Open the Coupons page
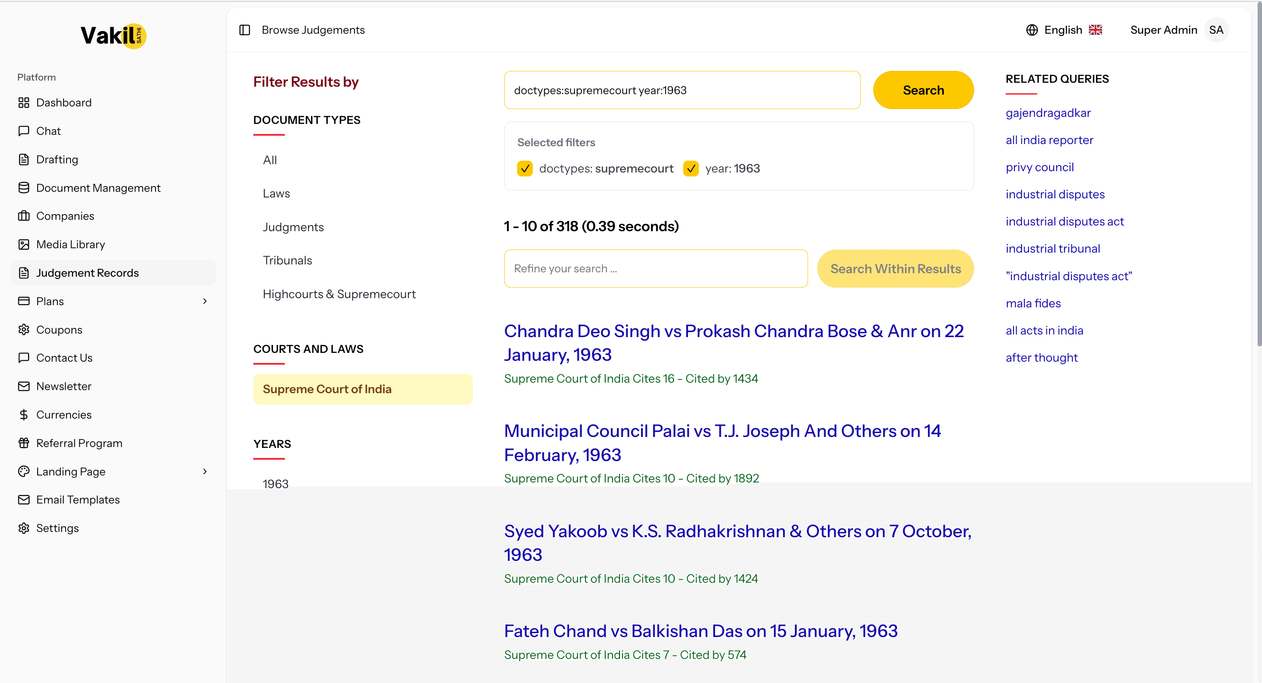 pyautogui.click(x=59, y=329)
